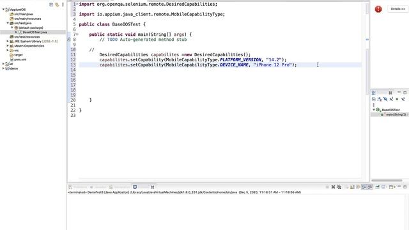Screen dimensions: 409x230
Task: Click class name BaseIOSTest on line 5
Action: [127, 24]
